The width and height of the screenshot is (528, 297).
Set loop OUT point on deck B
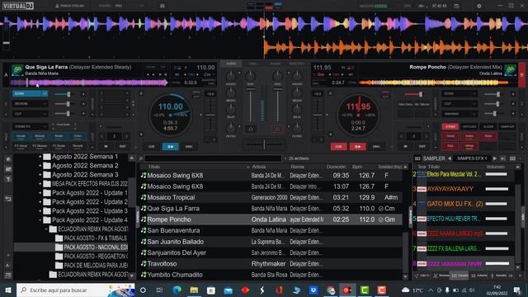click(x=422, y=147)
